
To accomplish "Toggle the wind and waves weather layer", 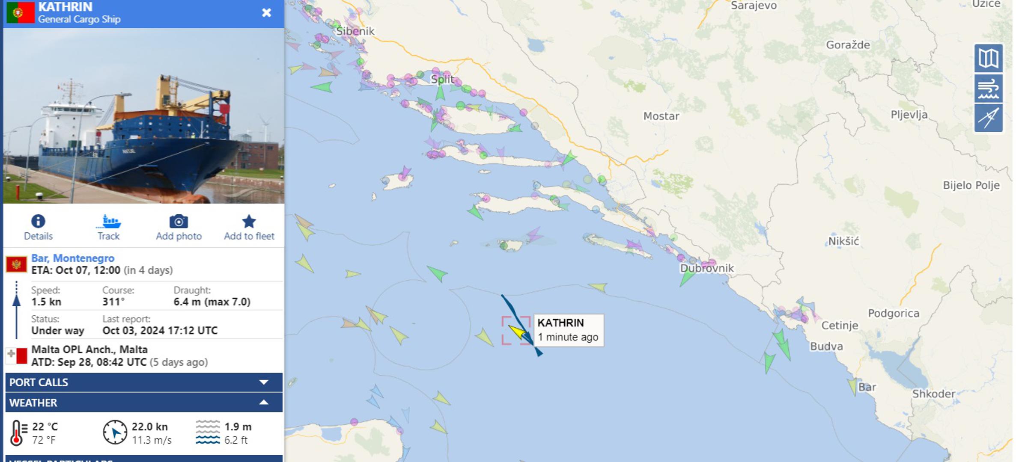I will 988,89.
